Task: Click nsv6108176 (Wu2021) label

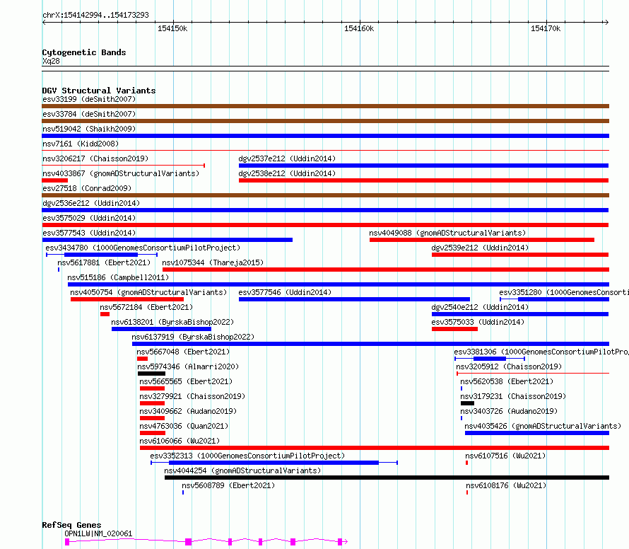Action: click(506, 485)
